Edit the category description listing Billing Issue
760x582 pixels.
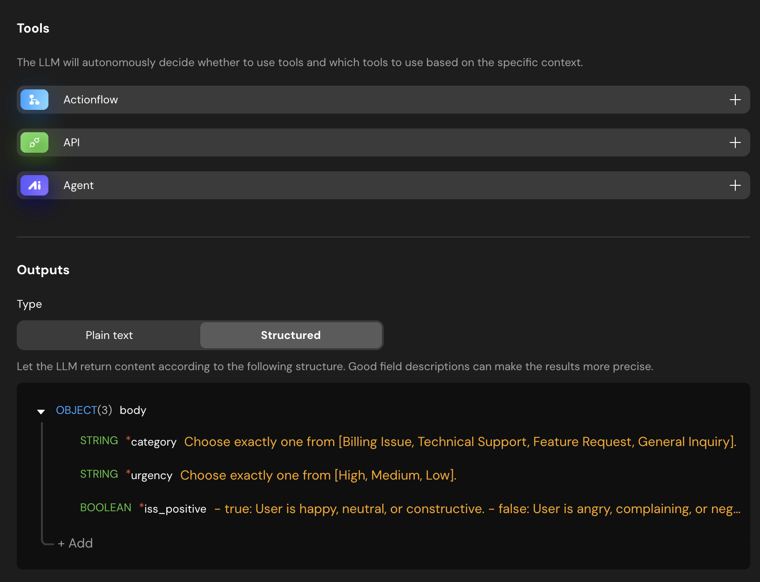(460, 442)
